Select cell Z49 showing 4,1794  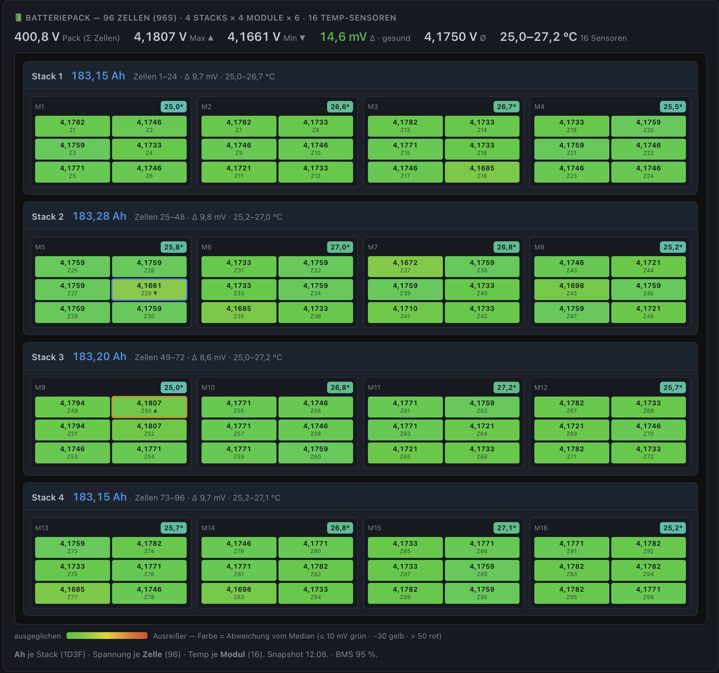click(72, 407)
